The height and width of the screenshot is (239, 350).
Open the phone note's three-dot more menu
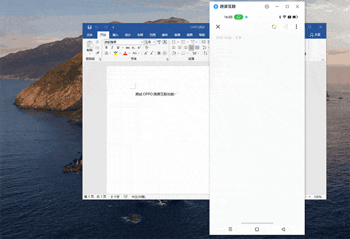(296, 27)
